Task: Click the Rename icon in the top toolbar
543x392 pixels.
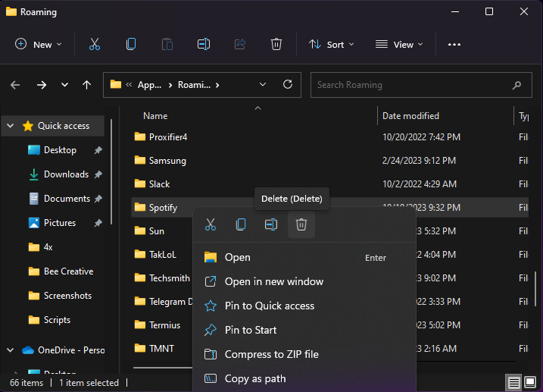Action: pos(204,45)
